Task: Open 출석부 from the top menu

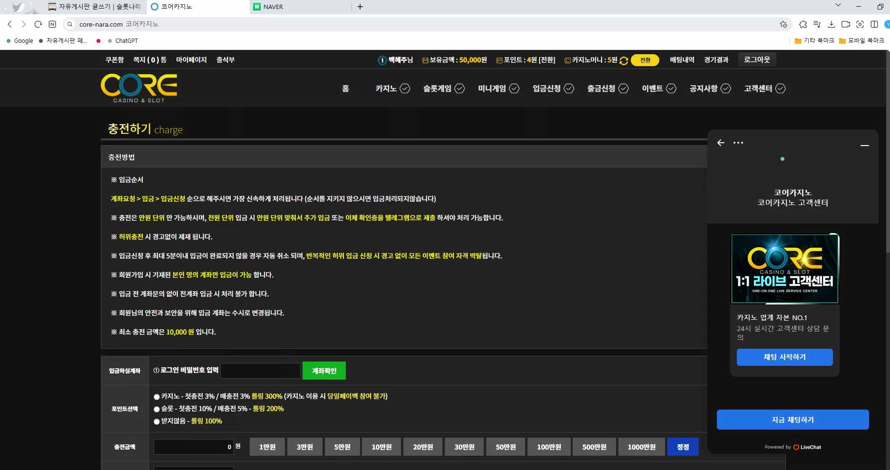Action: coord(225,60)
